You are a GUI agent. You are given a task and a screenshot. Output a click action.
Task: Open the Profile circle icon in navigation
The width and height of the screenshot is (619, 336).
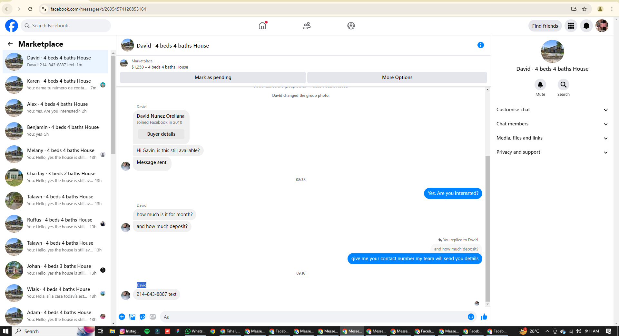tap(351, 26)
